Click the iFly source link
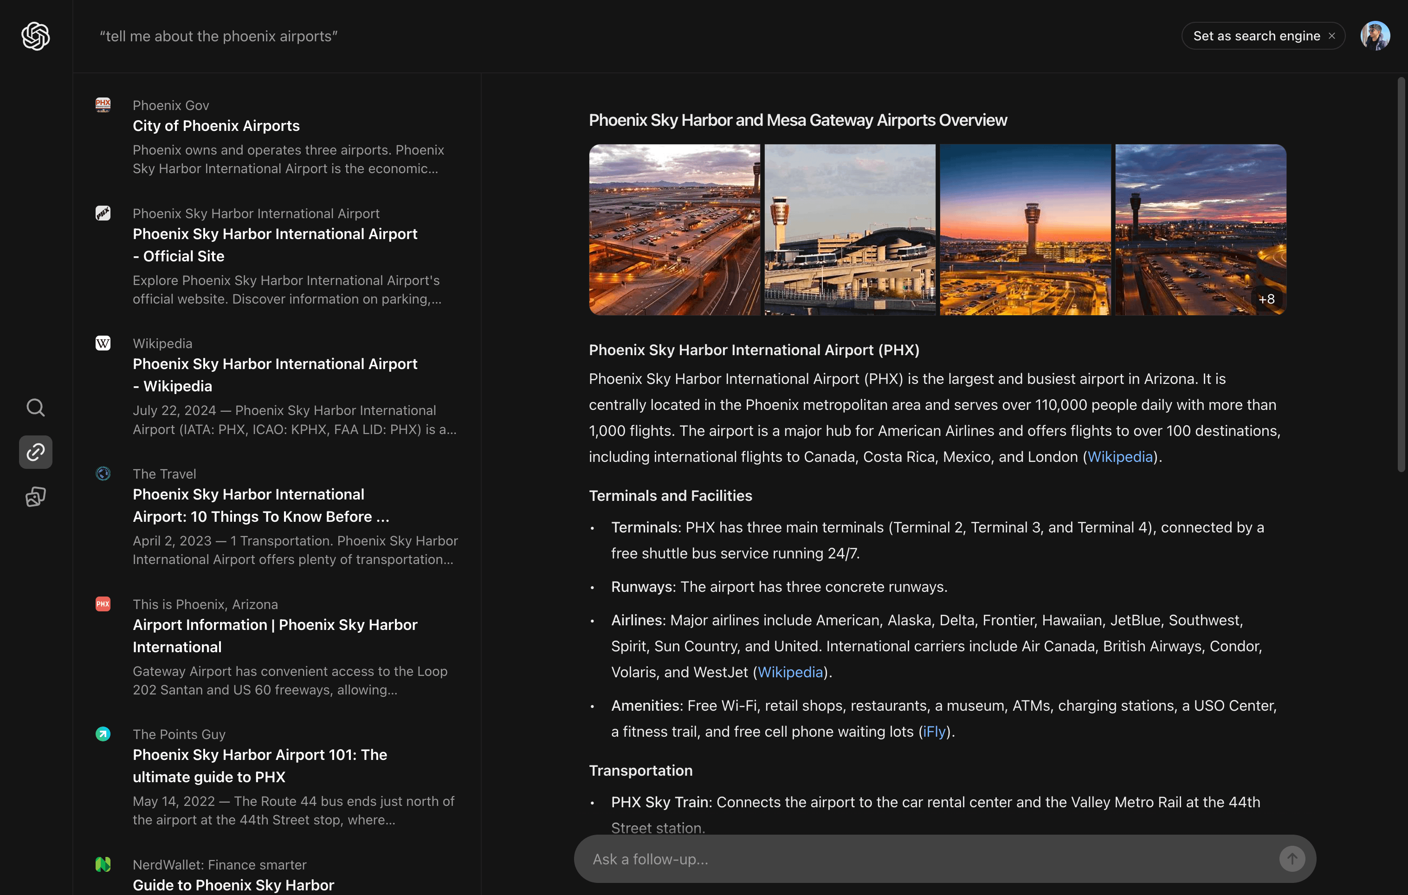Viewport: 1408px width, 895px height. (934, 731)
